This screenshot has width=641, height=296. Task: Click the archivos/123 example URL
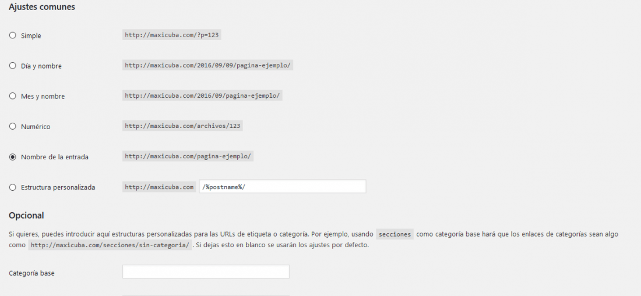click(183, 126)
